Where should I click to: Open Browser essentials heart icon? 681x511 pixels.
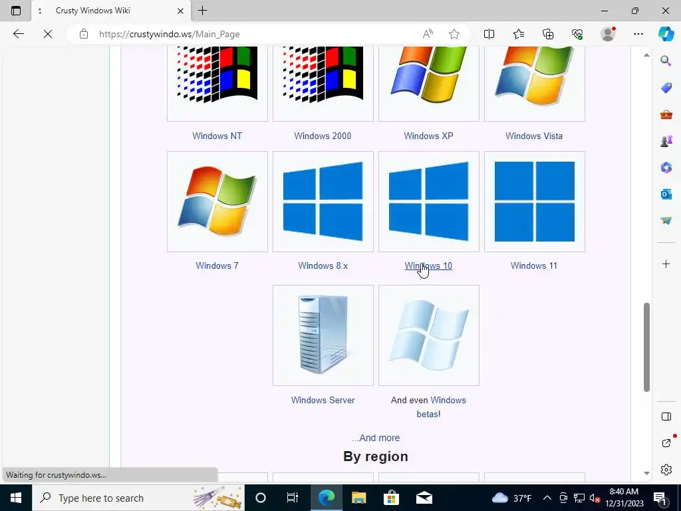577,34
